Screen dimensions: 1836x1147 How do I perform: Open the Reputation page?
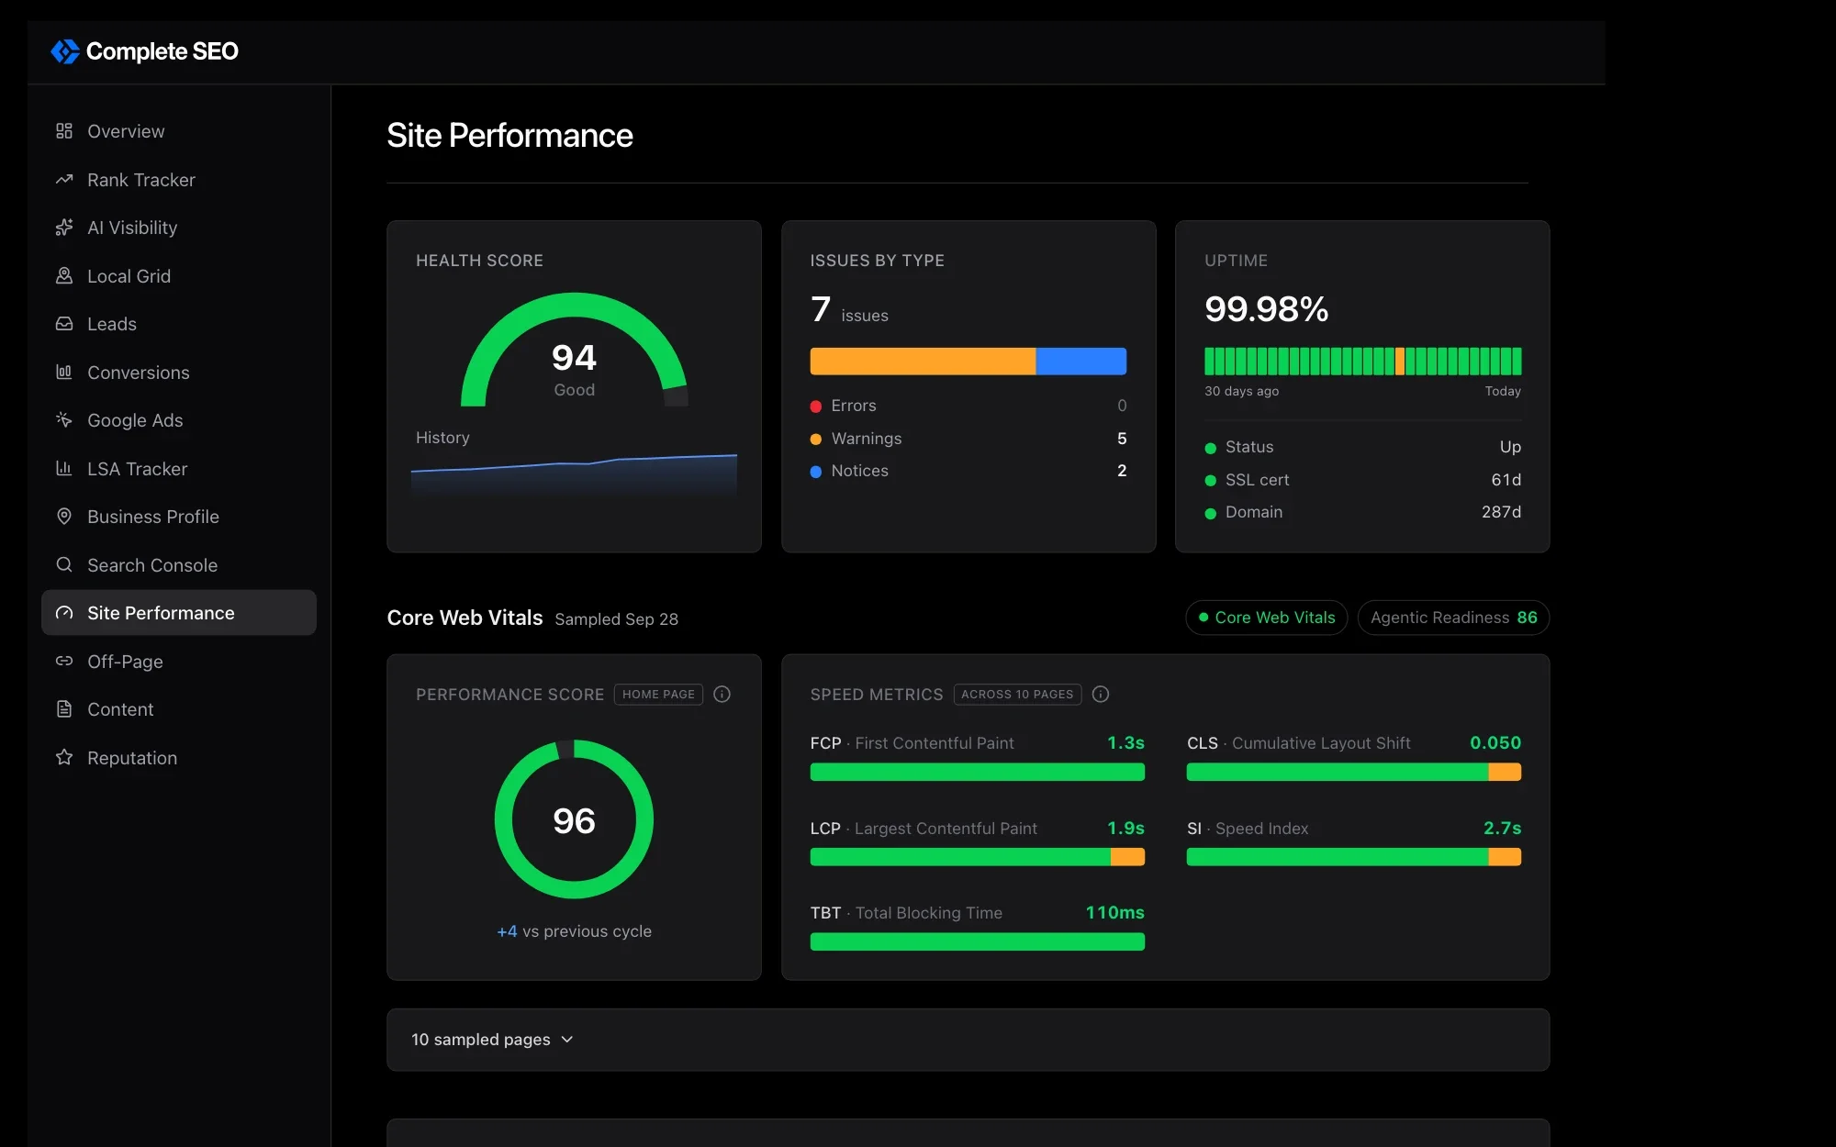pyautogui.click(x=179, y=758)
